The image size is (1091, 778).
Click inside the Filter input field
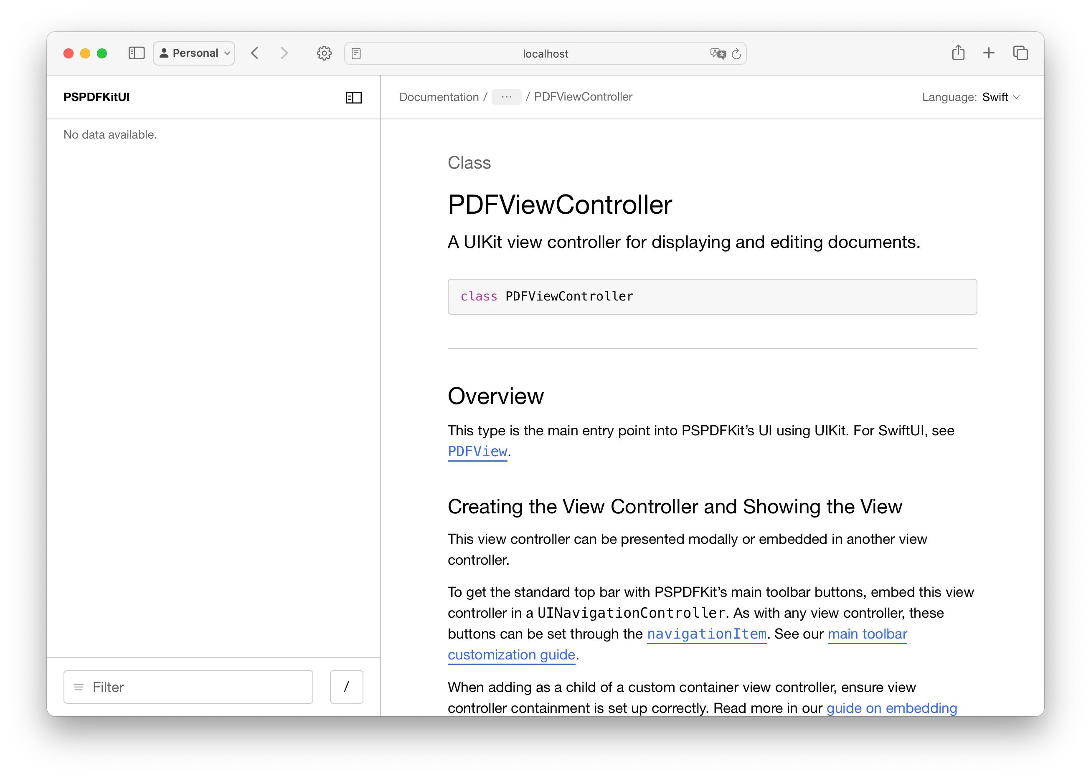pos(192,687)
